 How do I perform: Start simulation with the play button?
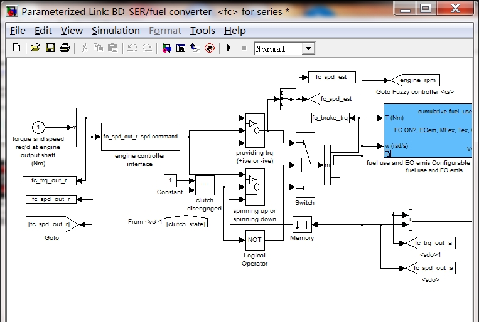point(229,48)
